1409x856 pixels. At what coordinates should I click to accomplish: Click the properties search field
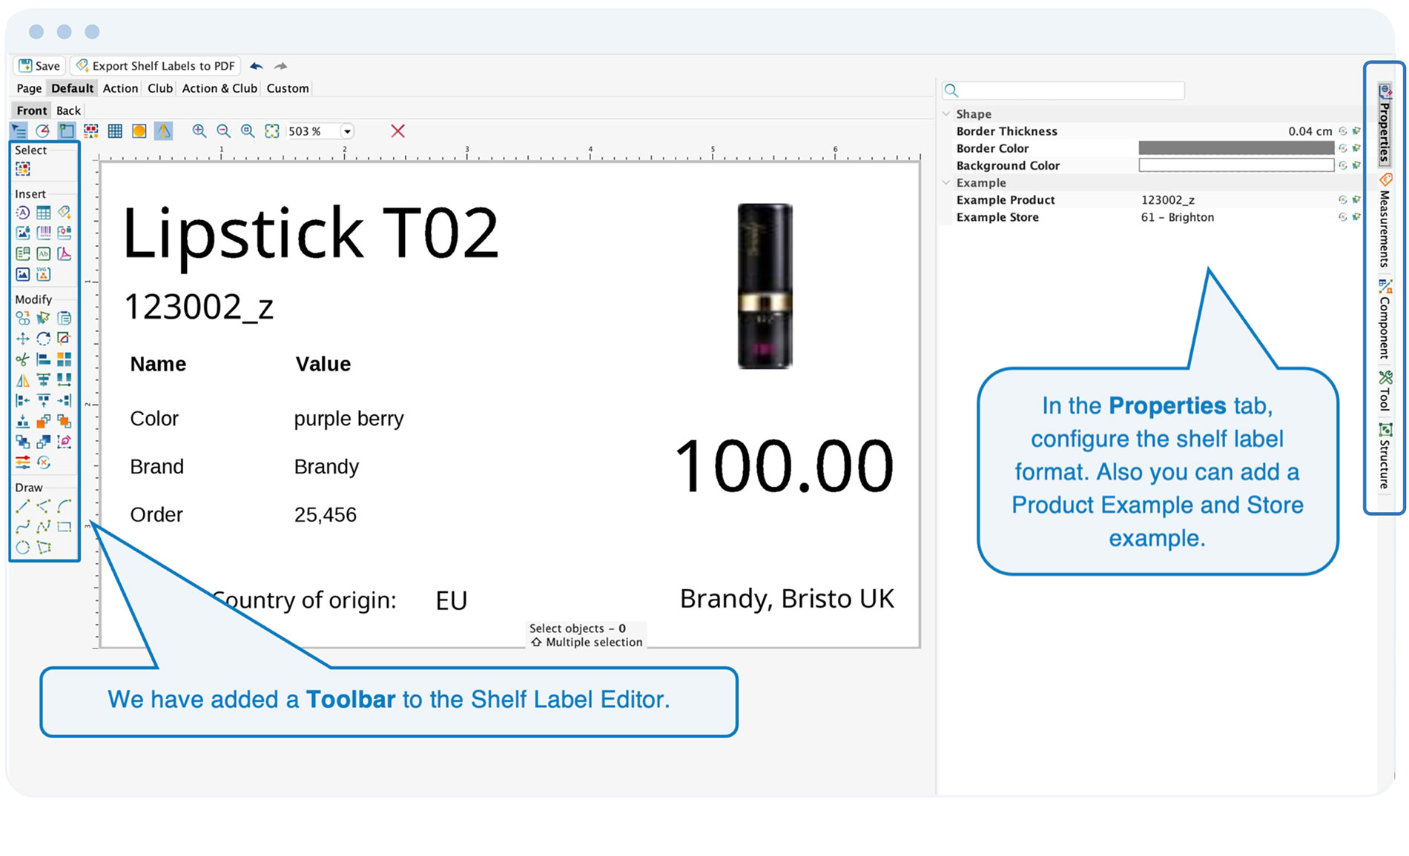pos(1063,90)
